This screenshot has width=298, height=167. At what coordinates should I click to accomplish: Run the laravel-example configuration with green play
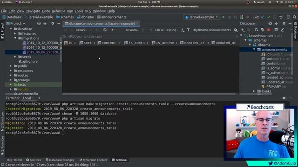(x=223, y=17)
